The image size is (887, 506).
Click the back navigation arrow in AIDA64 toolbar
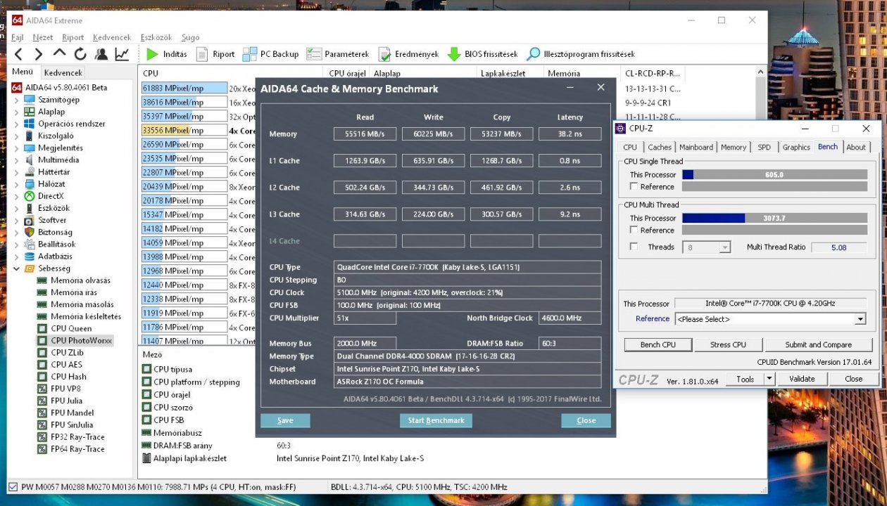(18, 54)
